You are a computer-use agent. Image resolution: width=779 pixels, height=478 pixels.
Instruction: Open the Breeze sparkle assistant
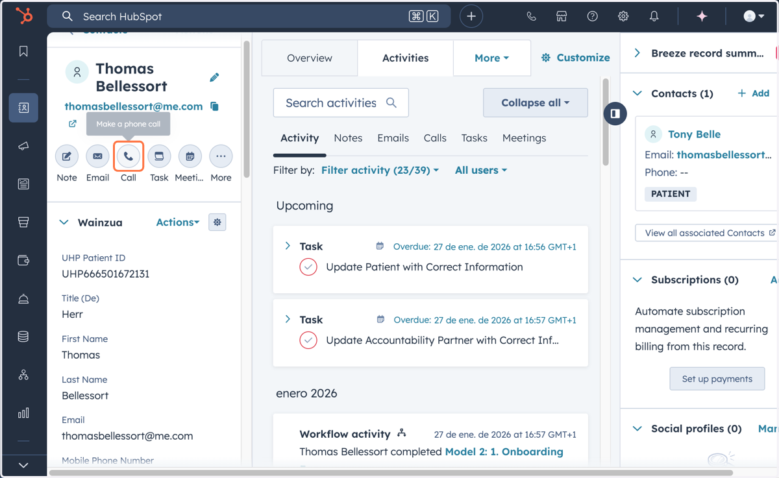702,16
